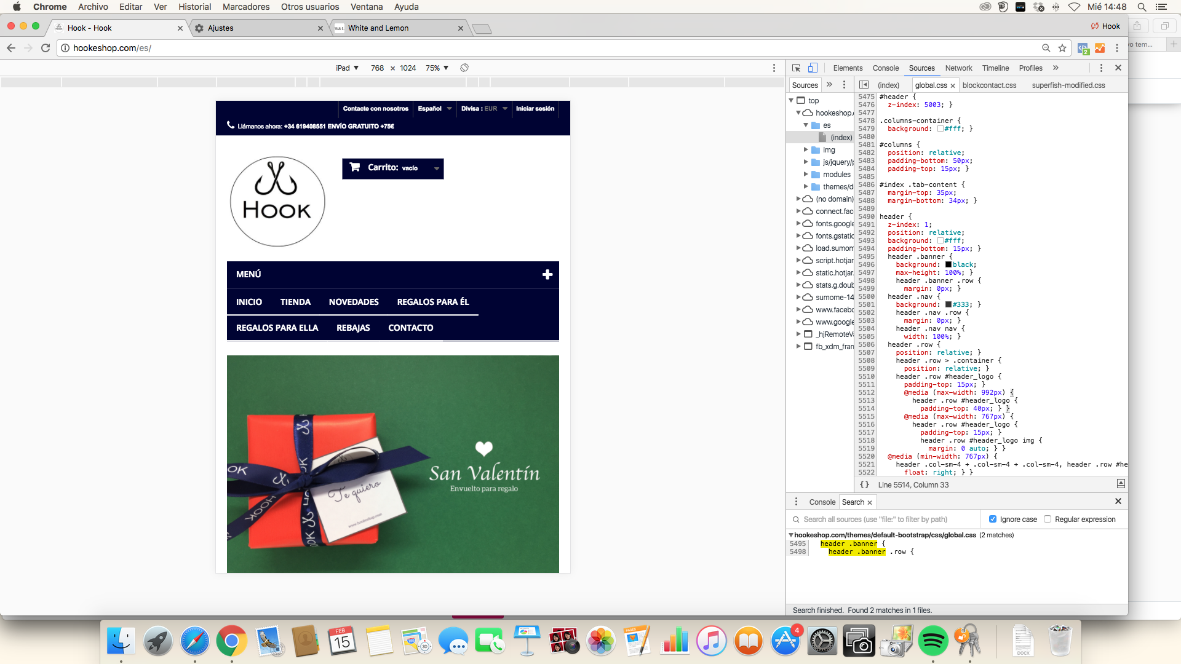Expand the img folder in the tree

click(806, 149)
